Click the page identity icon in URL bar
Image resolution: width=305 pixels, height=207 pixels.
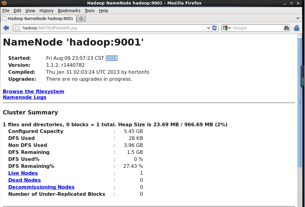point(17,28)
